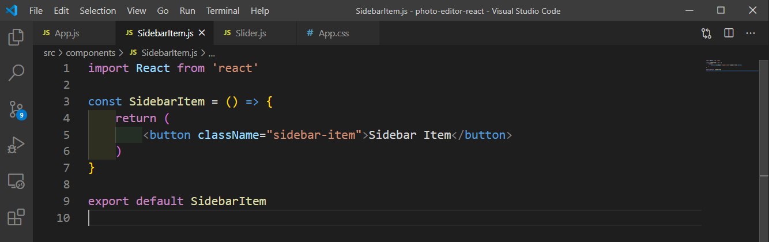Open the Remote Explorer view

point(16,181)
